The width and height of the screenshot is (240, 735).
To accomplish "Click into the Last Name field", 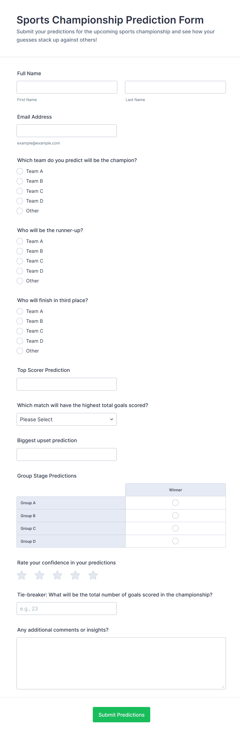I will click(x=175, y=87).
